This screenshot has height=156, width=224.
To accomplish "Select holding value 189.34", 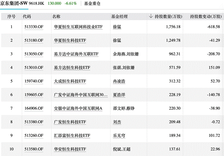I will [x=175, y=135].
